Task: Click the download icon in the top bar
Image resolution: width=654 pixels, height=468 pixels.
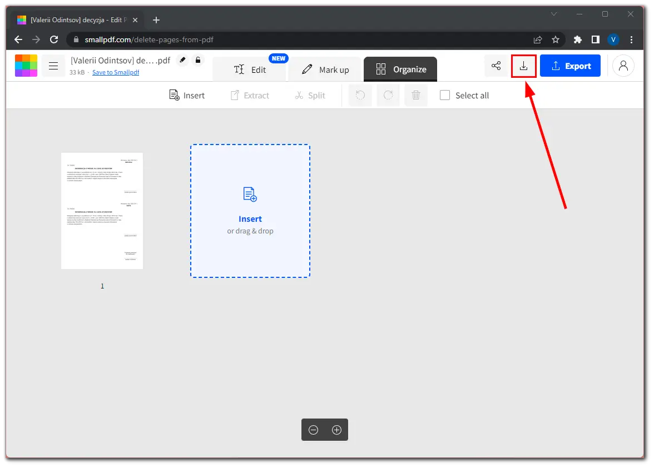Action: [x=523, y=66]
